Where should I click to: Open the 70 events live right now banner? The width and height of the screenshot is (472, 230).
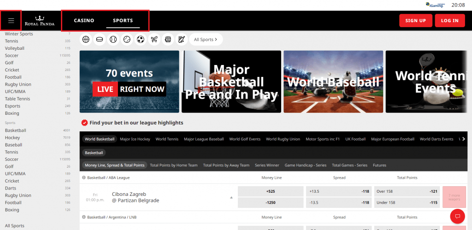pos(130,82)
